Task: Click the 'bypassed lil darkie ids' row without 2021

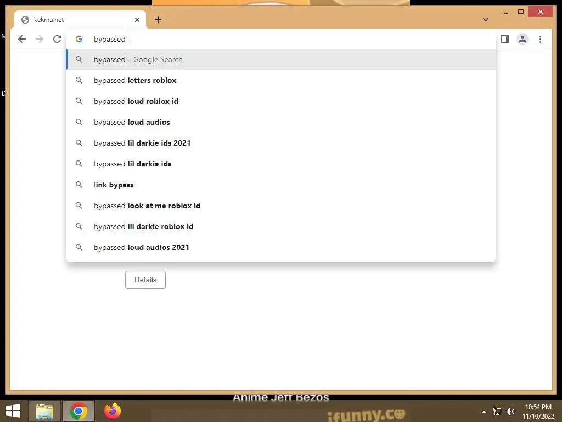Action: tap(282, 164)
